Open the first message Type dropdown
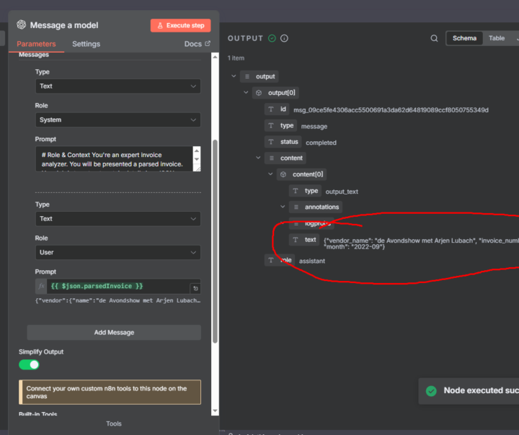Screen dimensions: 519x435 click(118, 86)
